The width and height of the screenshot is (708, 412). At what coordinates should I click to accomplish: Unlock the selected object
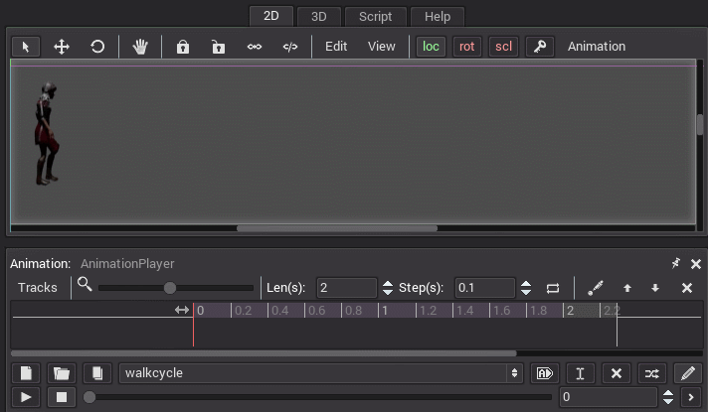[218, 47]
